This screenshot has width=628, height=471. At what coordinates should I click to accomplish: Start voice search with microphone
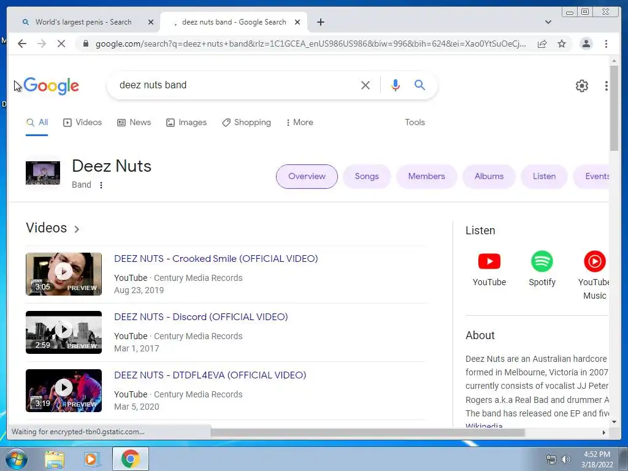[x=396, y=85]
